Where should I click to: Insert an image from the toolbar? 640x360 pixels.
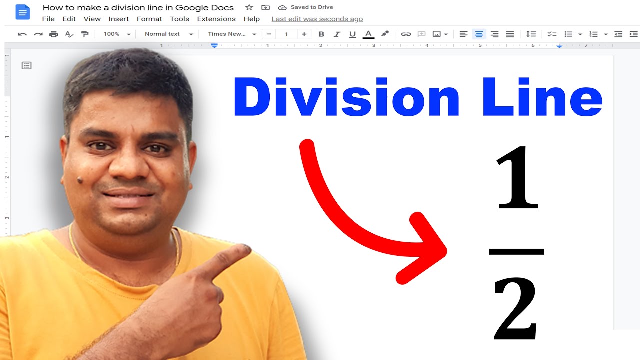(x=436, y=34)
